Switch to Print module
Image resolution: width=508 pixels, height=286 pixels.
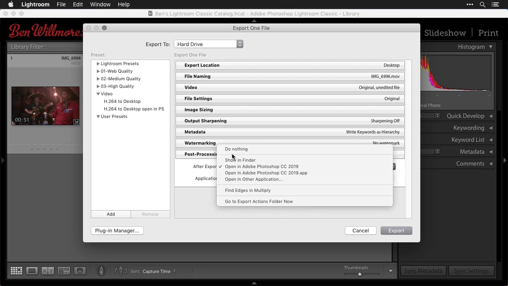click(488, 33)
